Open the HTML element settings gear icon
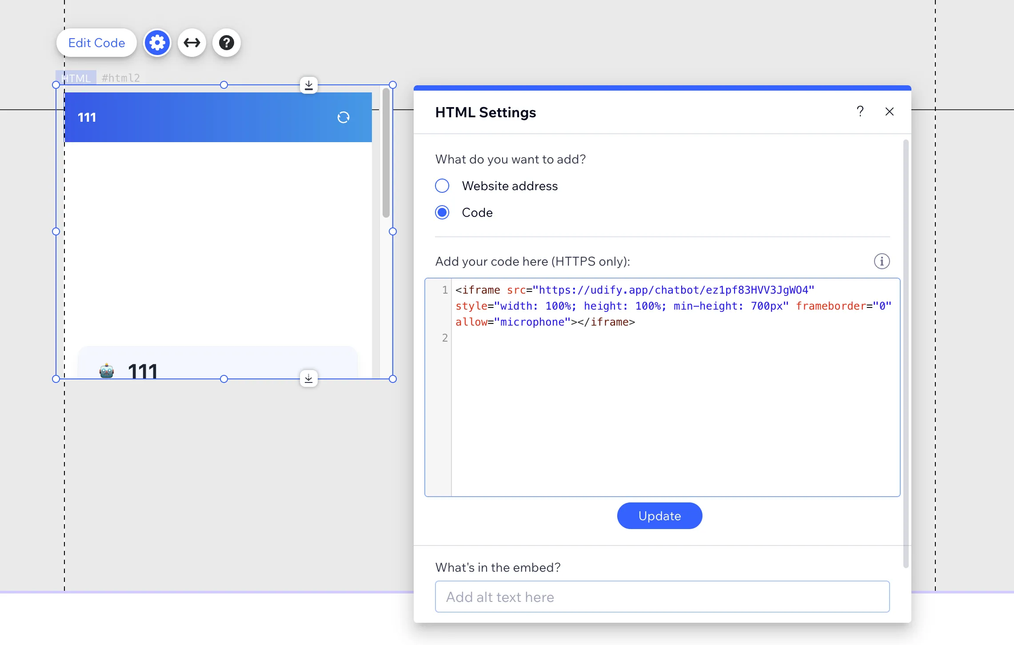This screenshot has width=1014, height=645. 157,42
